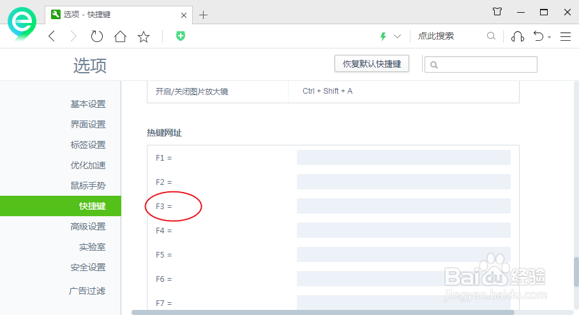Click the horizontal scrollbar at bottom
The image size is (579, 315).
pos(323,312)
